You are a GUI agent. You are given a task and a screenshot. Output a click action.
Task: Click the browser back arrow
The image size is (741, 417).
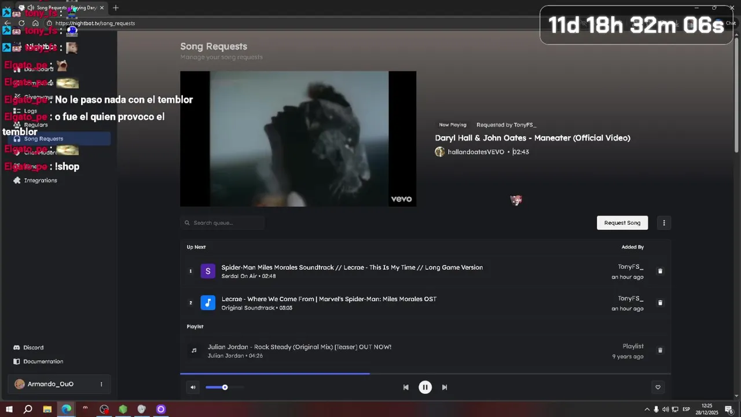(x=8, y=23)
